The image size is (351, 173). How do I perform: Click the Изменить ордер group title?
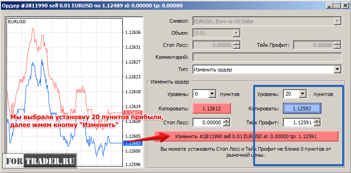pyautogui.click(x=170, y=82)
